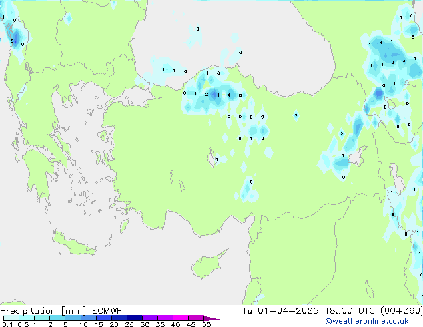423x327 pixels.
Task: Click the 'Precipitation' title word
Action: coord(28,311)
